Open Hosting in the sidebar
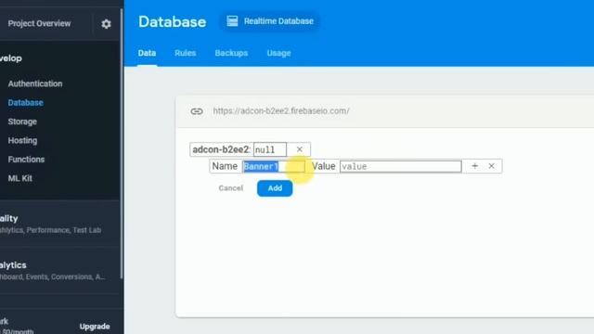594x334 pixels. point(22,140)
